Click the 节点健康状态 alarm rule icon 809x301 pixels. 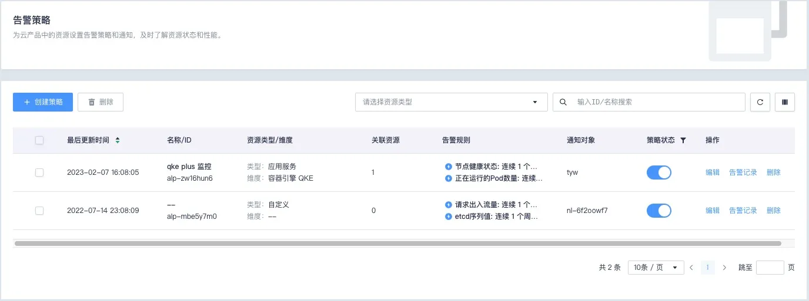point(449,167)
